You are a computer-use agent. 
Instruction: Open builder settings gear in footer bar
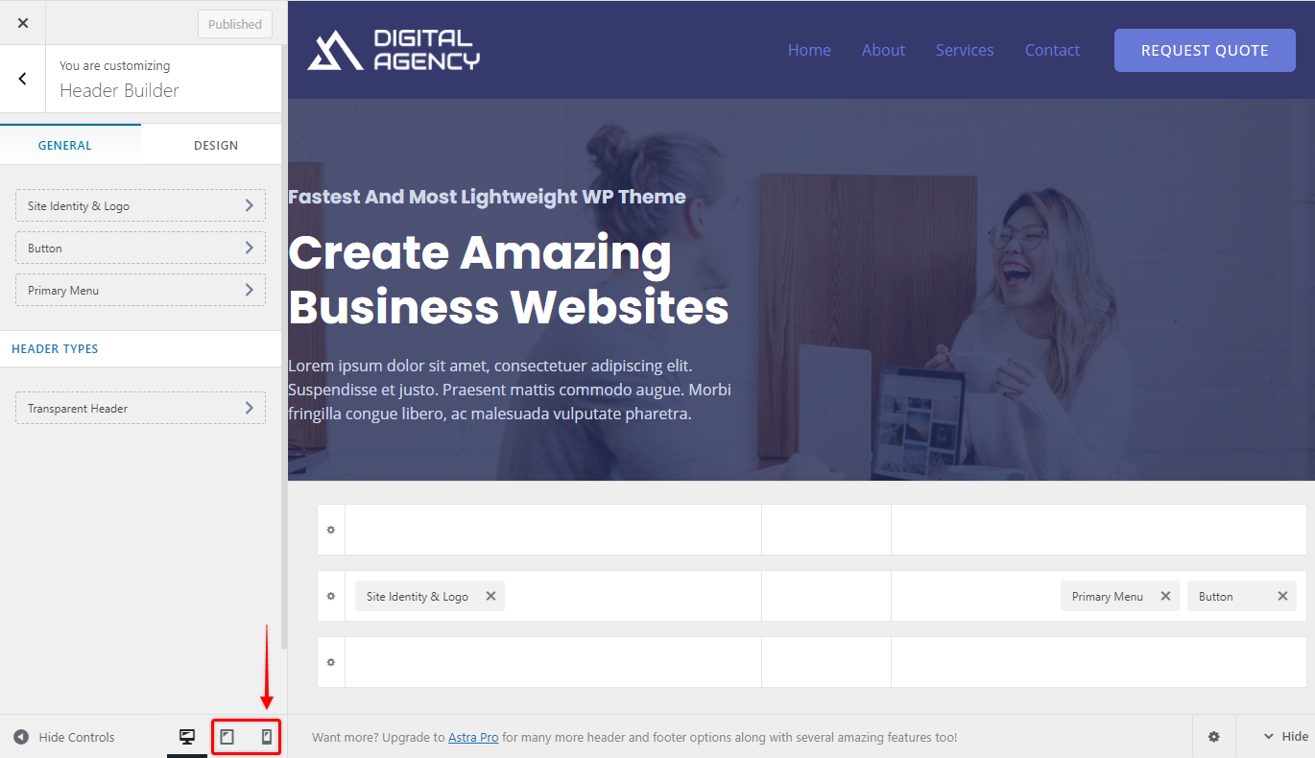click(1214, 737)
